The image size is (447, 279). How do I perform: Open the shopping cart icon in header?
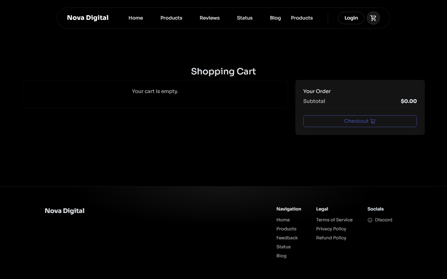coord(373,18)
